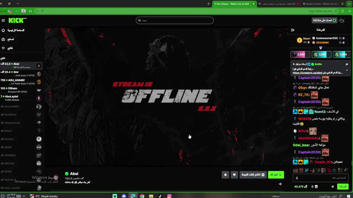
Task: Collapse the chat panel
Action: coord(293,30)
